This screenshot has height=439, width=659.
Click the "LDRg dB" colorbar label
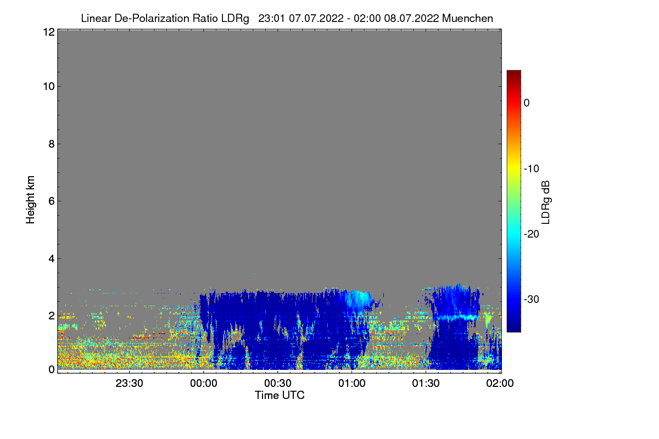pos(546,201)
